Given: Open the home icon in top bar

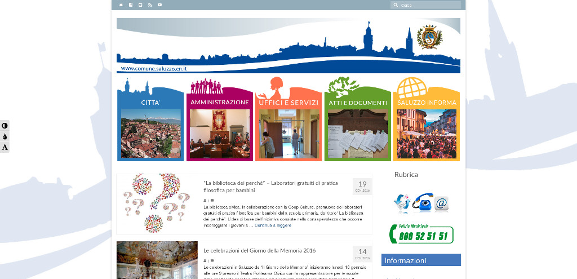Looking at the screenshot, I should click(121, 5).
